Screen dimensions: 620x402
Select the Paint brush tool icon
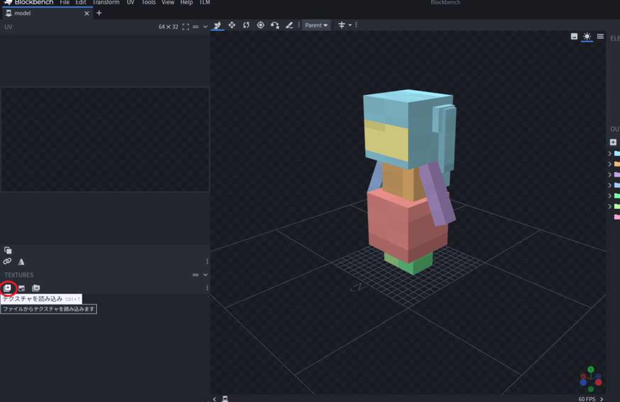click(289, 25)
